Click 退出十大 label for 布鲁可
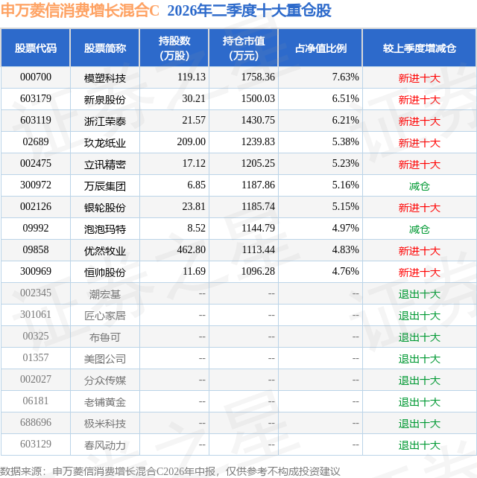The image size is (477, 478). coord(420,337)
